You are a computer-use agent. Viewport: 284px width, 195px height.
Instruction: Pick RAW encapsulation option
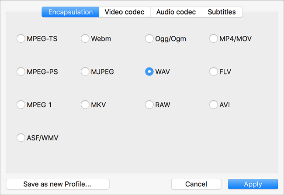pos(149,105)
